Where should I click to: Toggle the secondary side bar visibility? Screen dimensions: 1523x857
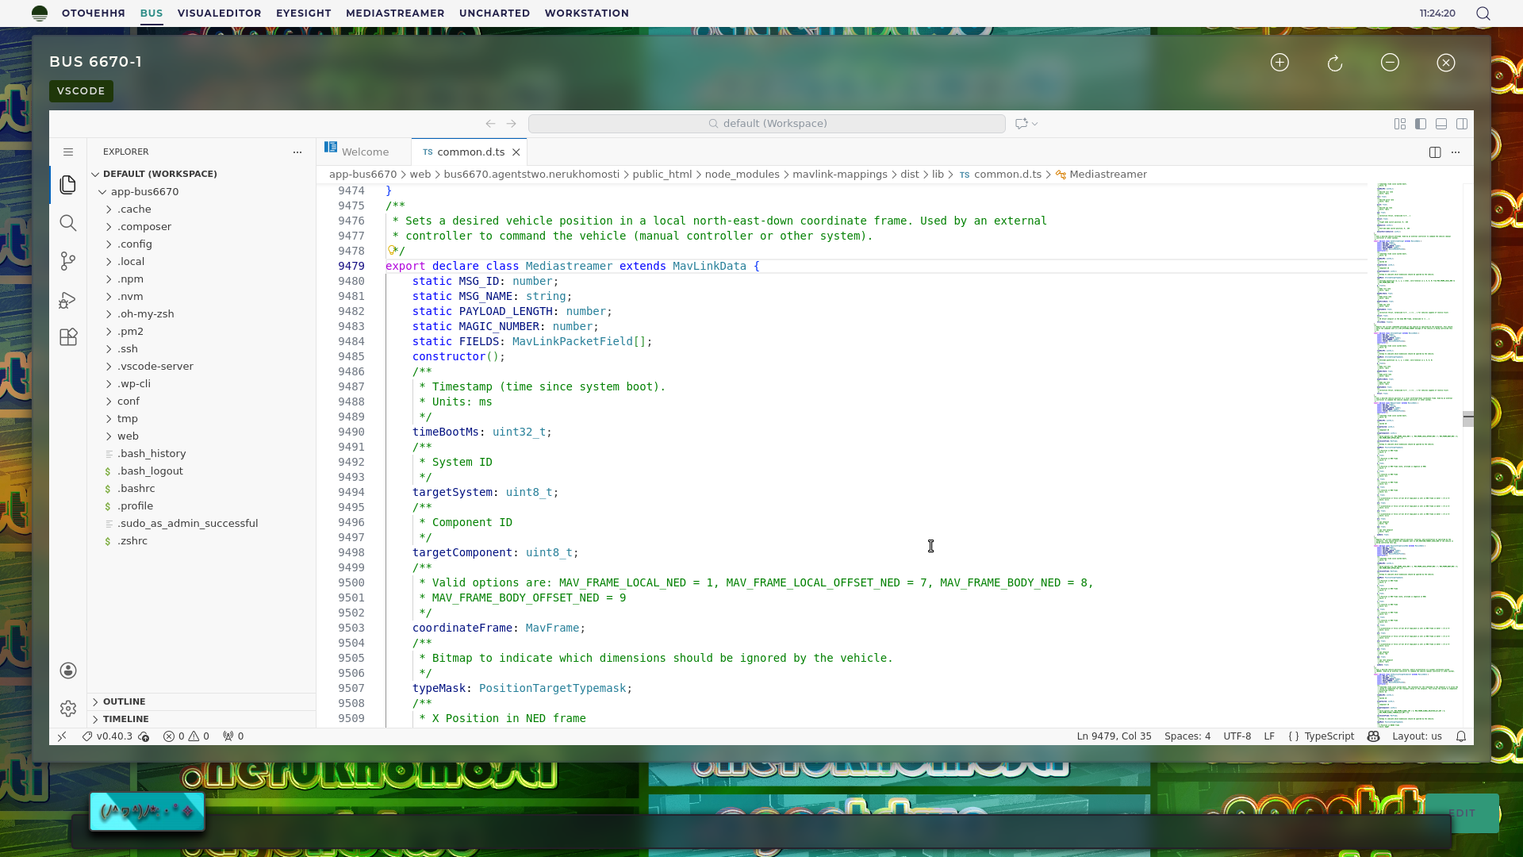coord(1462,124)
